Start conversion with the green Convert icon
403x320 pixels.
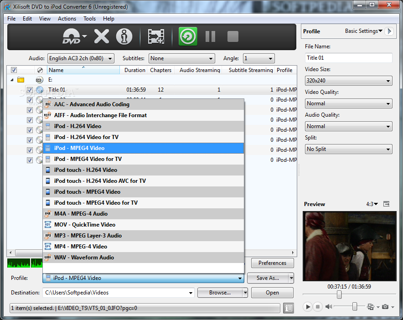pos(188,36)
